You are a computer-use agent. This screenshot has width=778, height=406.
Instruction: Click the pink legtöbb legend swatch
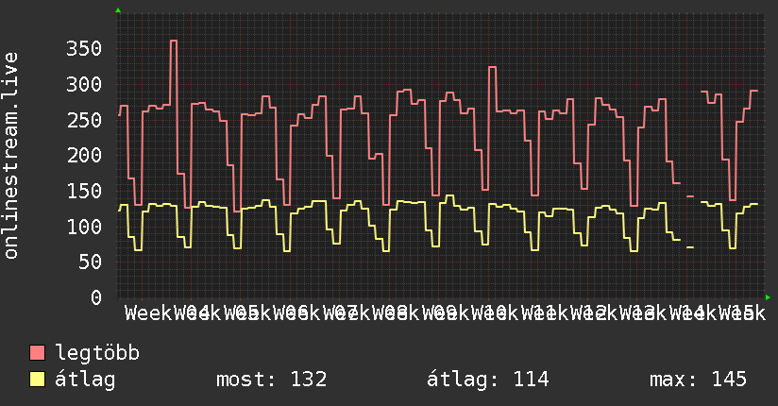pos(37,353)
